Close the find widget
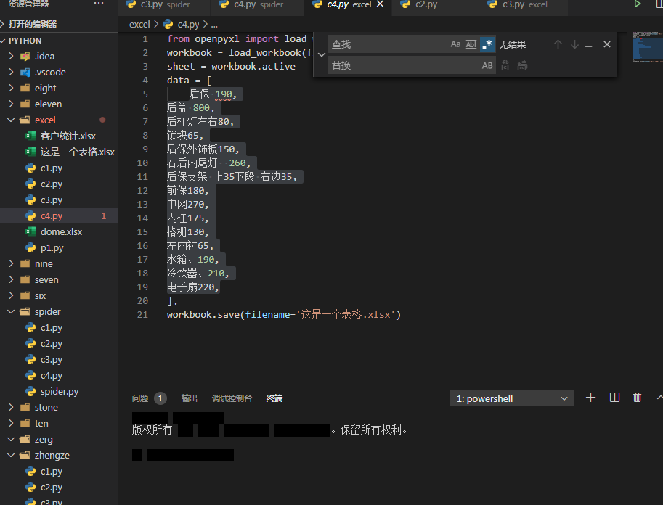Viewport: 663px width, 505px height. pyautogui.click(x=607, y=44)
